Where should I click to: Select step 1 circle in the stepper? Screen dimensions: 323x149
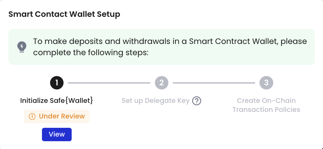[57, 83]
